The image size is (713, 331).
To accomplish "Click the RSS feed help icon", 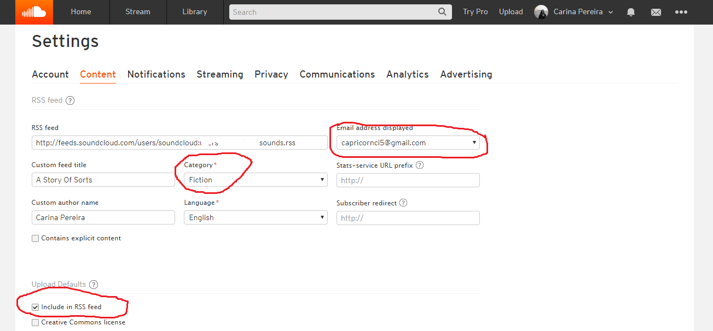I will [70, 101].
